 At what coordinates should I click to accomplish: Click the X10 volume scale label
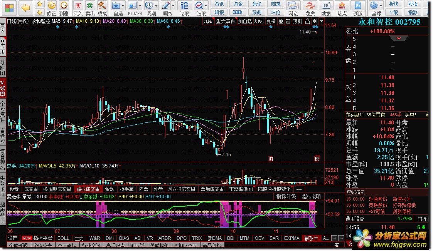point(329,182)
